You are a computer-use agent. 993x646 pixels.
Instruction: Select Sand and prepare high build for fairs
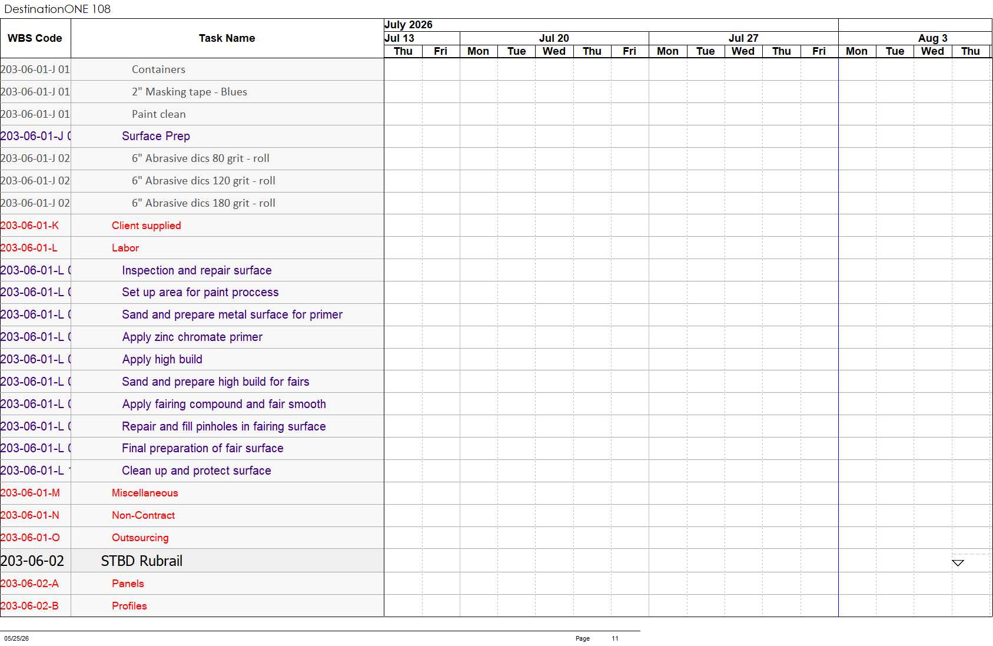pyautogui.click(x=215, y=382)
